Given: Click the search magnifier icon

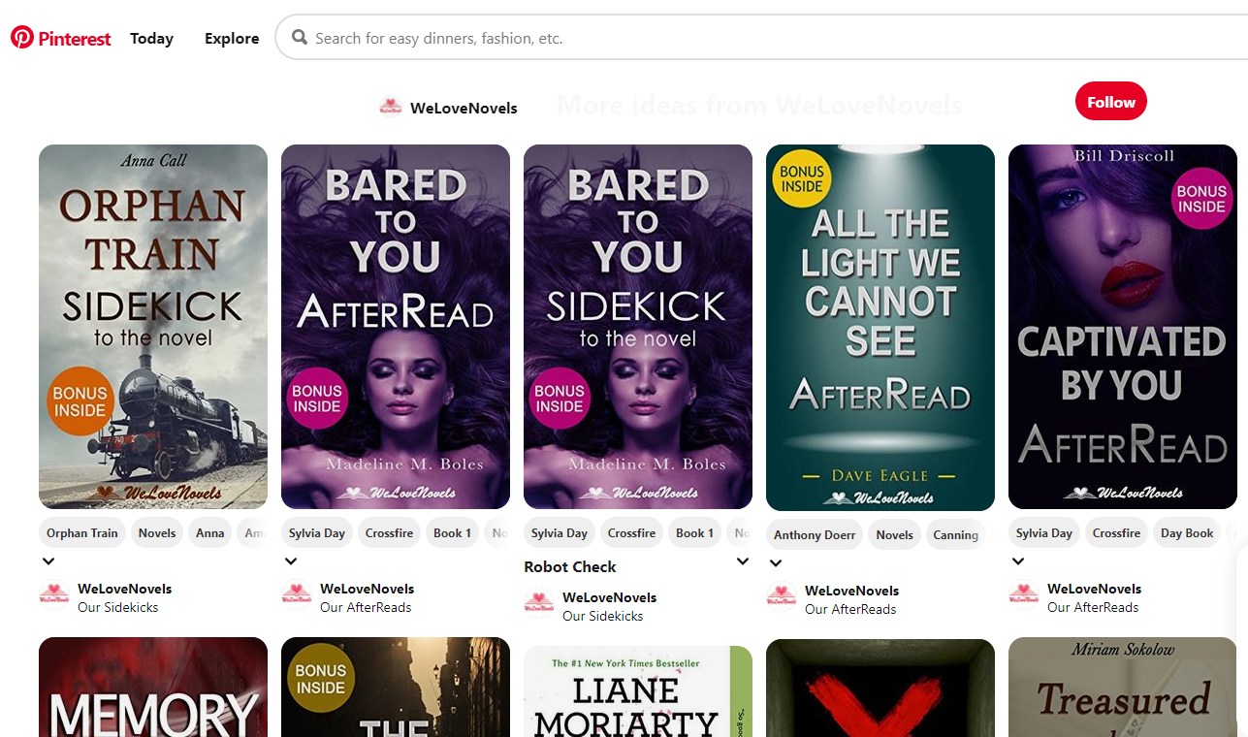Looking at the screenshot, I should [x=300, y=38].
